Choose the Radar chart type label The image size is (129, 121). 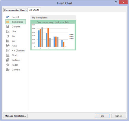(15, 65)
